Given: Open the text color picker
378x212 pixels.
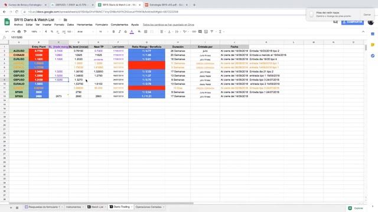Looking at the screenshot, I should 132,32.
